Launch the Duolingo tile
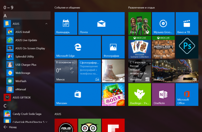Image resolution: width=202 pixels, height=132 pixels. coord(140,94)
